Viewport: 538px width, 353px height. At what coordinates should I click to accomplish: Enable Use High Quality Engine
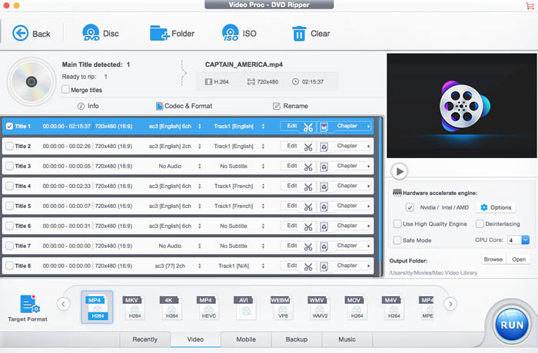tap(397, 224)
